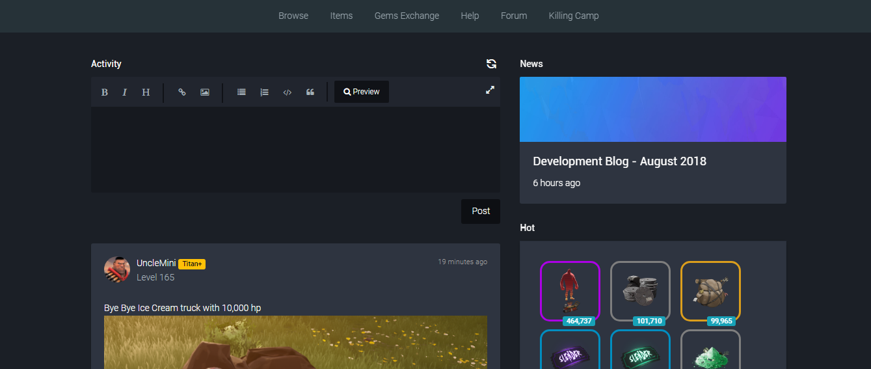The height and width of the screenshot is (369, 871).
Task: Submit with the Post button
Action: tap(481, 211)
